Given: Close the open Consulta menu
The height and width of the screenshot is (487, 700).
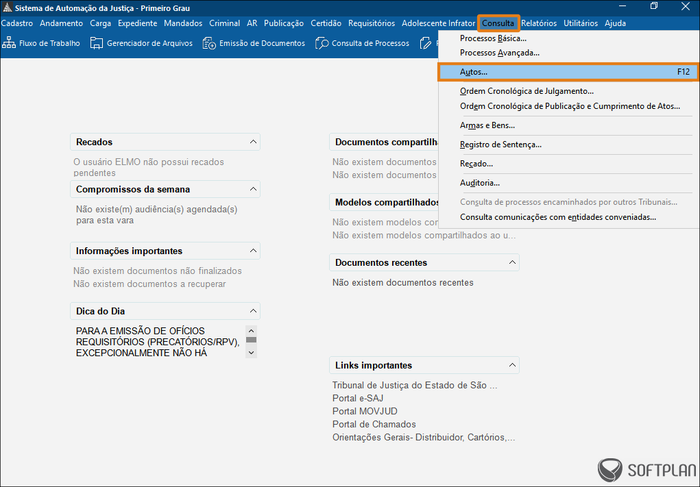Looking at the screenshot, I should [x=498, y=23].
